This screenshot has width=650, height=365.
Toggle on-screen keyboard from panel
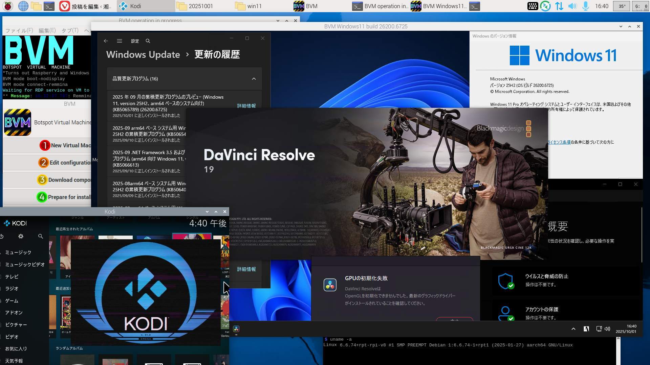click(x=533, y=6)
